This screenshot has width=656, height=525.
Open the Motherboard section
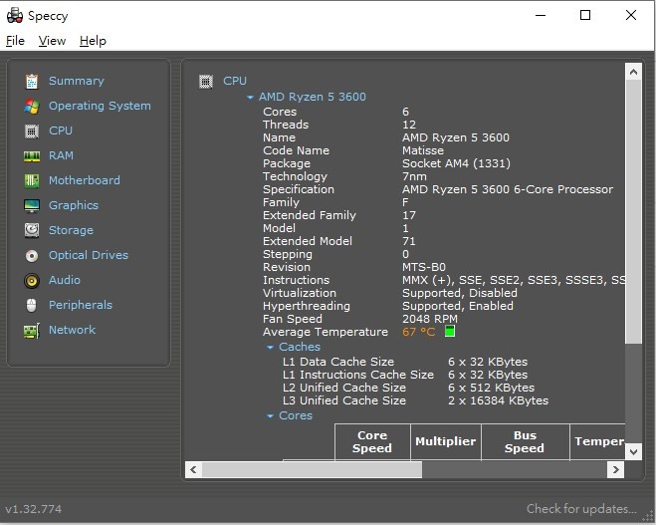pyautogui.click(x=85, y=180)
